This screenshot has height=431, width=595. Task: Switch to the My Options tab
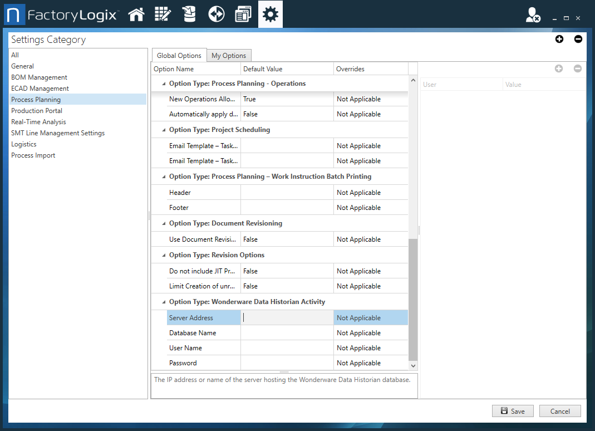click(229, 55)
